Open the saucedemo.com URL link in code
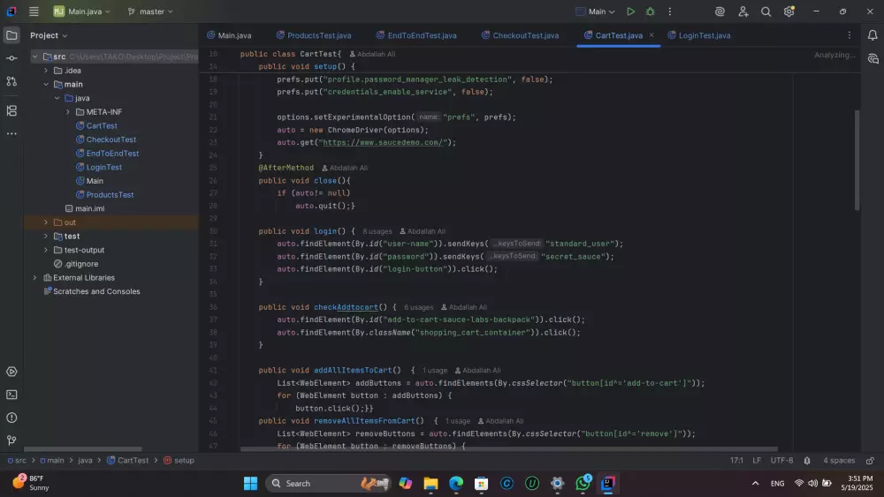884x497 pixels. click(384, 142)
